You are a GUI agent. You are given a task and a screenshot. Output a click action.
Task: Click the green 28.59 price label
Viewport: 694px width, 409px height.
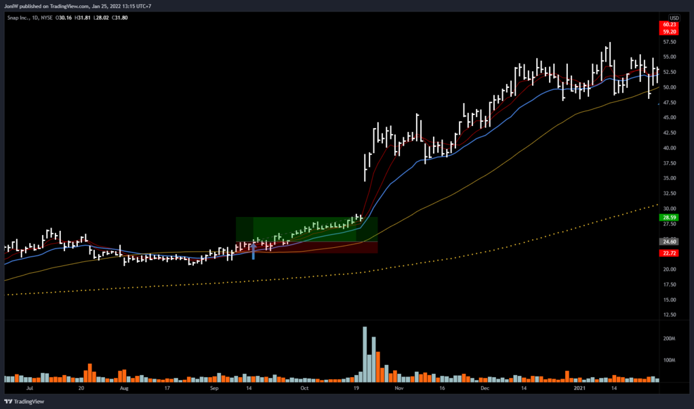(669, 217)
